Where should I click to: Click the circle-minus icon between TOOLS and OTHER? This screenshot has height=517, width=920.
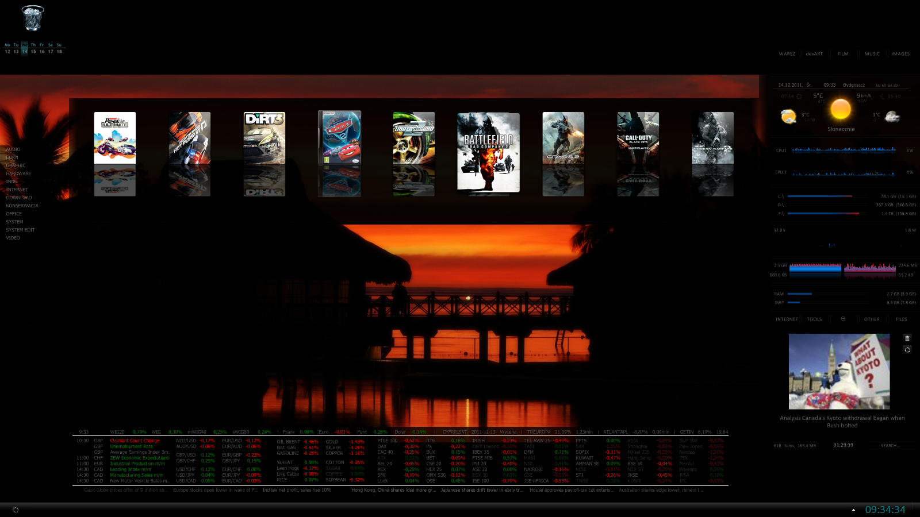click(x=843, y=319)
